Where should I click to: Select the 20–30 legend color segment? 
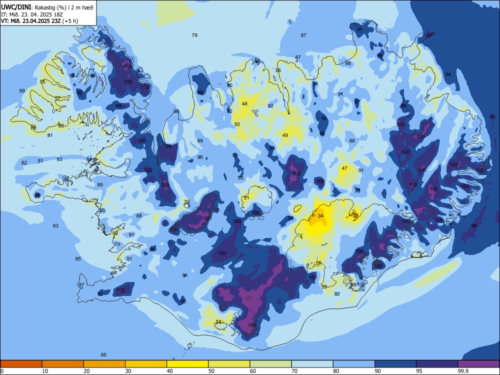104,364
